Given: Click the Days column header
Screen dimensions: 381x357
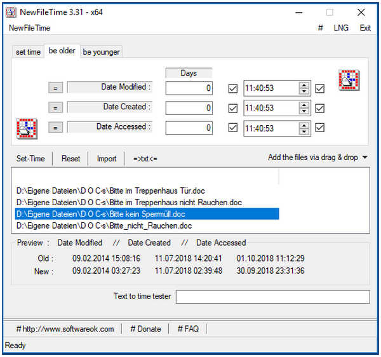Looking at the screenshot, I should click(x=189, y=73).
